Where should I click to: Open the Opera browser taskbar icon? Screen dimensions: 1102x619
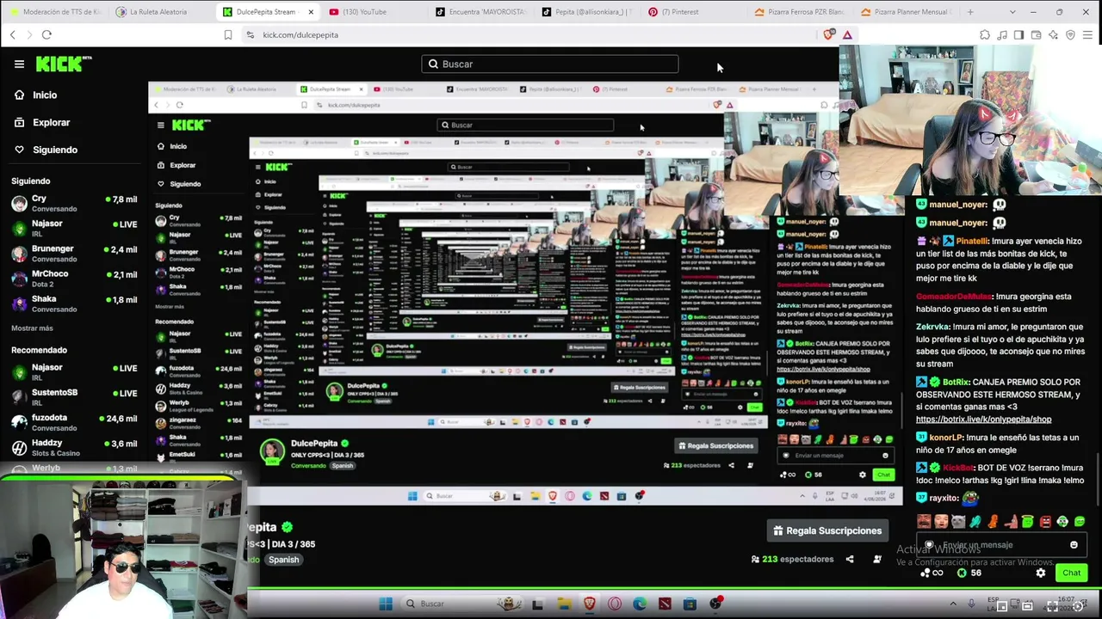coord(615,604)
